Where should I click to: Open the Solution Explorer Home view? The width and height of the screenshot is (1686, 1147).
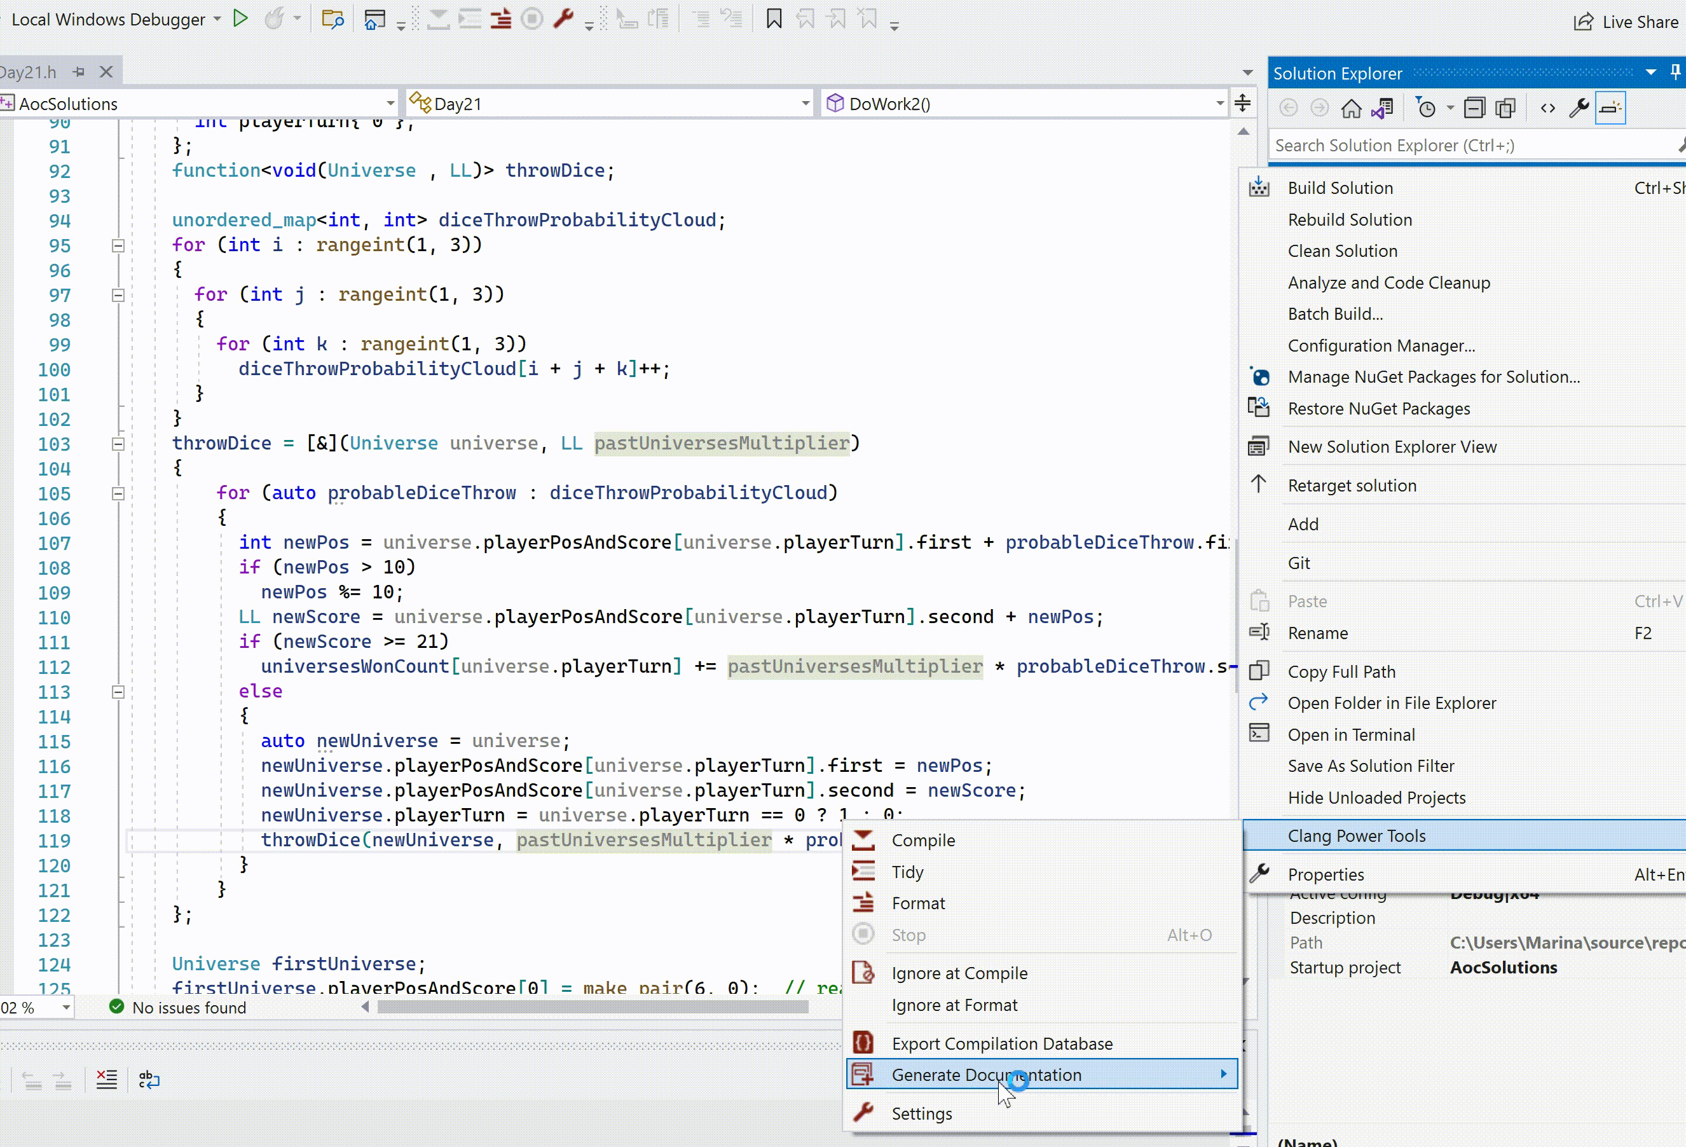[x=1351, y=107]
